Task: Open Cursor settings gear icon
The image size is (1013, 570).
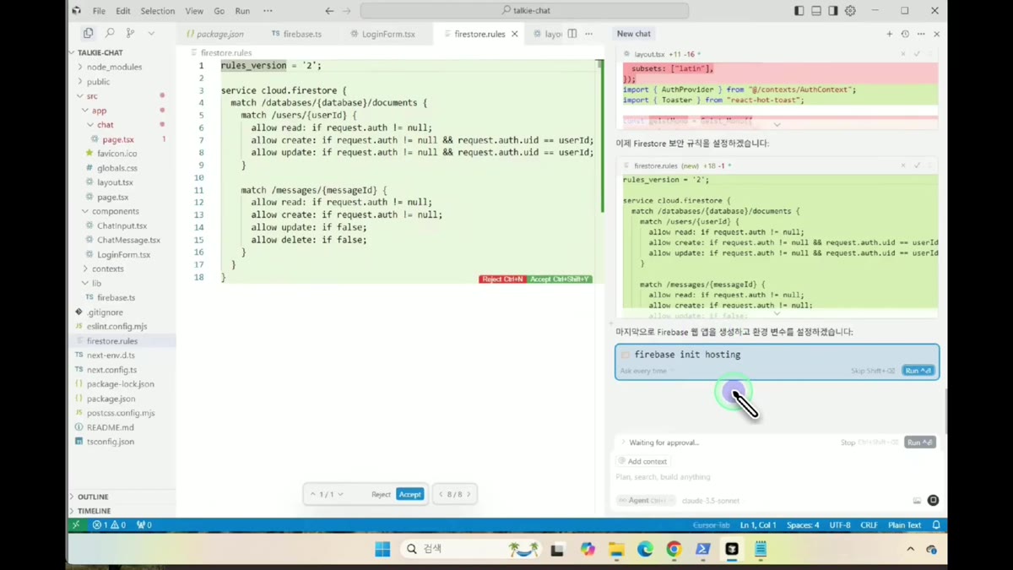Action: (850, 11)
